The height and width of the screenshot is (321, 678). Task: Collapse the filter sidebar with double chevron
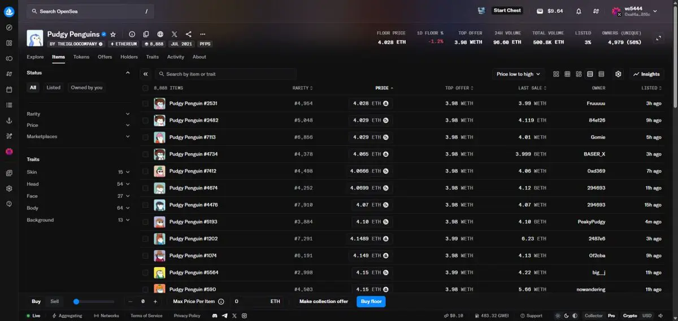pyautogui.click(x=145, y=74)
